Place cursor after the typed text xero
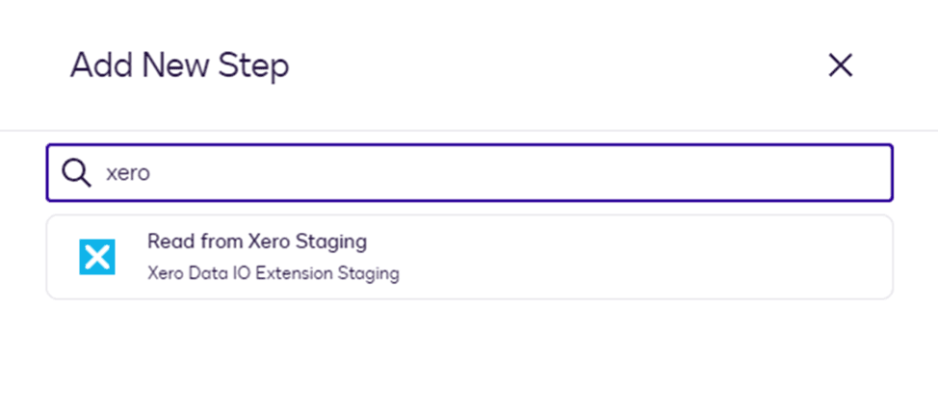The height and width of the screenshot is (409, 938). pos(153,173)
